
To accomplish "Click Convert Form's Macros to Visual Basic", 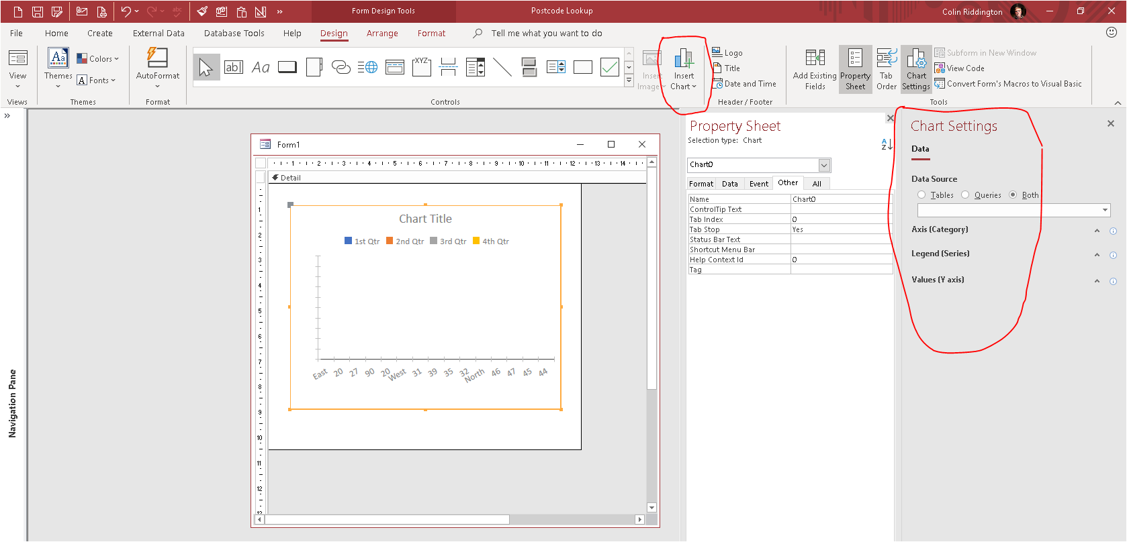I will click(x=1008, y=83).
